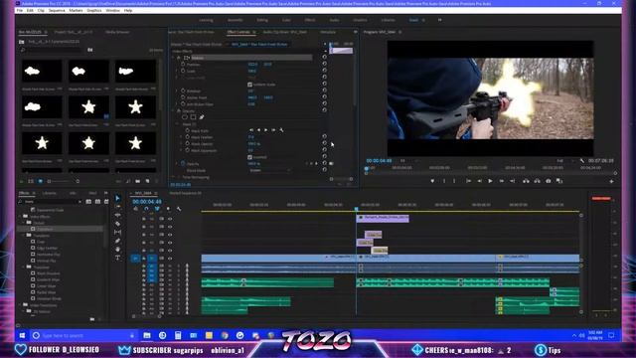
Task: Open Blend Mode dropdown showing Screen
Action: 269,170
